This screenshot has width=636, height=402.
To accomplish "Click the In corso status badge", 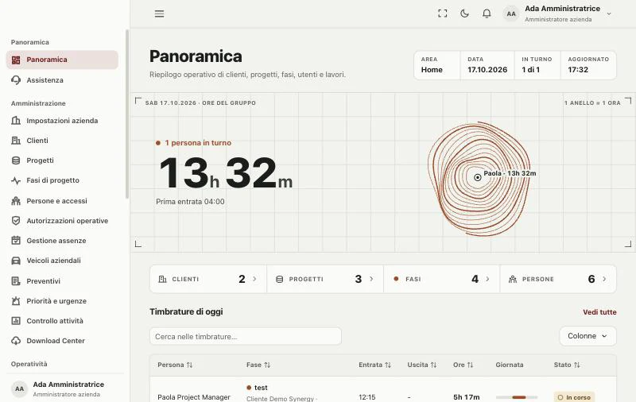I will pos(574,397).
